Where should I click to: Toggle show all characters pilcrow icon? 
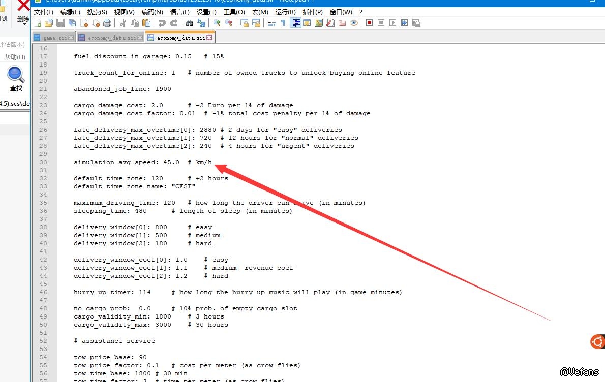(283, 23)
